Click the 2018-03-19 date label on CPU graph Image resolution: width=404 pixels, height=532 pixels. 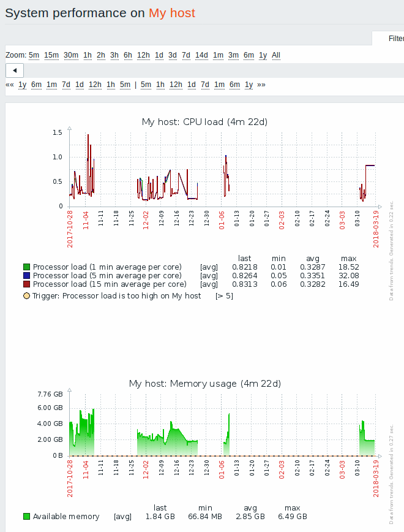click(x=376, y=229)
